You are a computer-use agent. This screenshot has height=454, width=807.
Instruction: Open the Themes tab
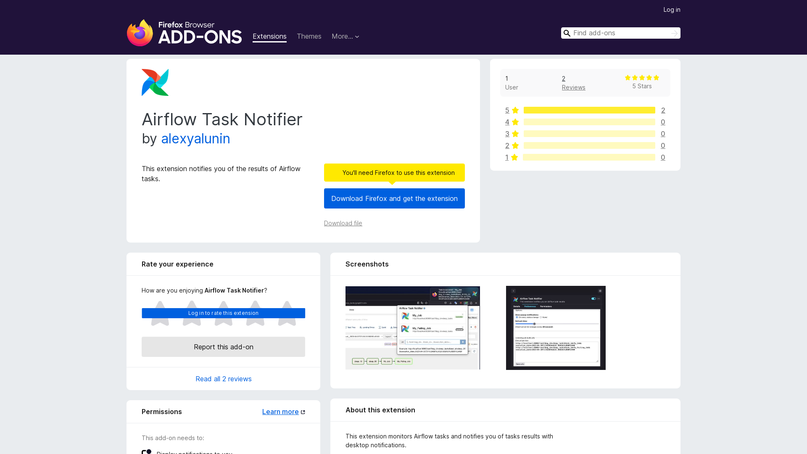(309, 37)
